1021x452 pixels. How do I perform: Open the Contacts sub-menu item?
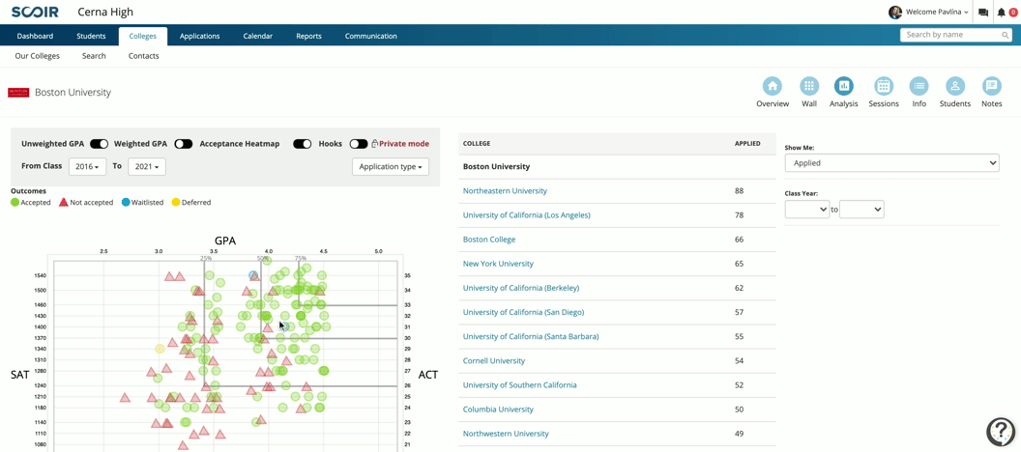pyautogui.click(x=144, y=56)
